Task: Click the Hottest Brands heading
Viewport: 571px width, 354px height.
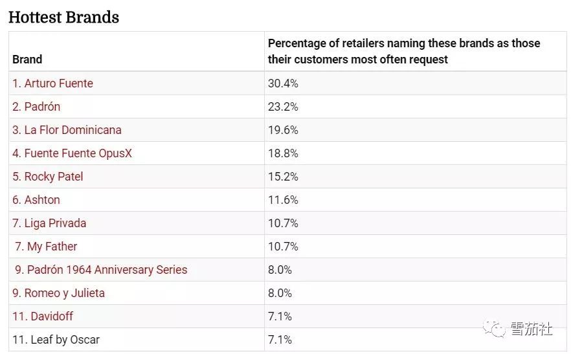Action: point(63,17)
